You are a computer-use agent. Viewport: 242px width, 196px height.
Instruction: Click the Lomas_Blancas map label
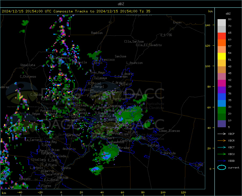[169, 131]
